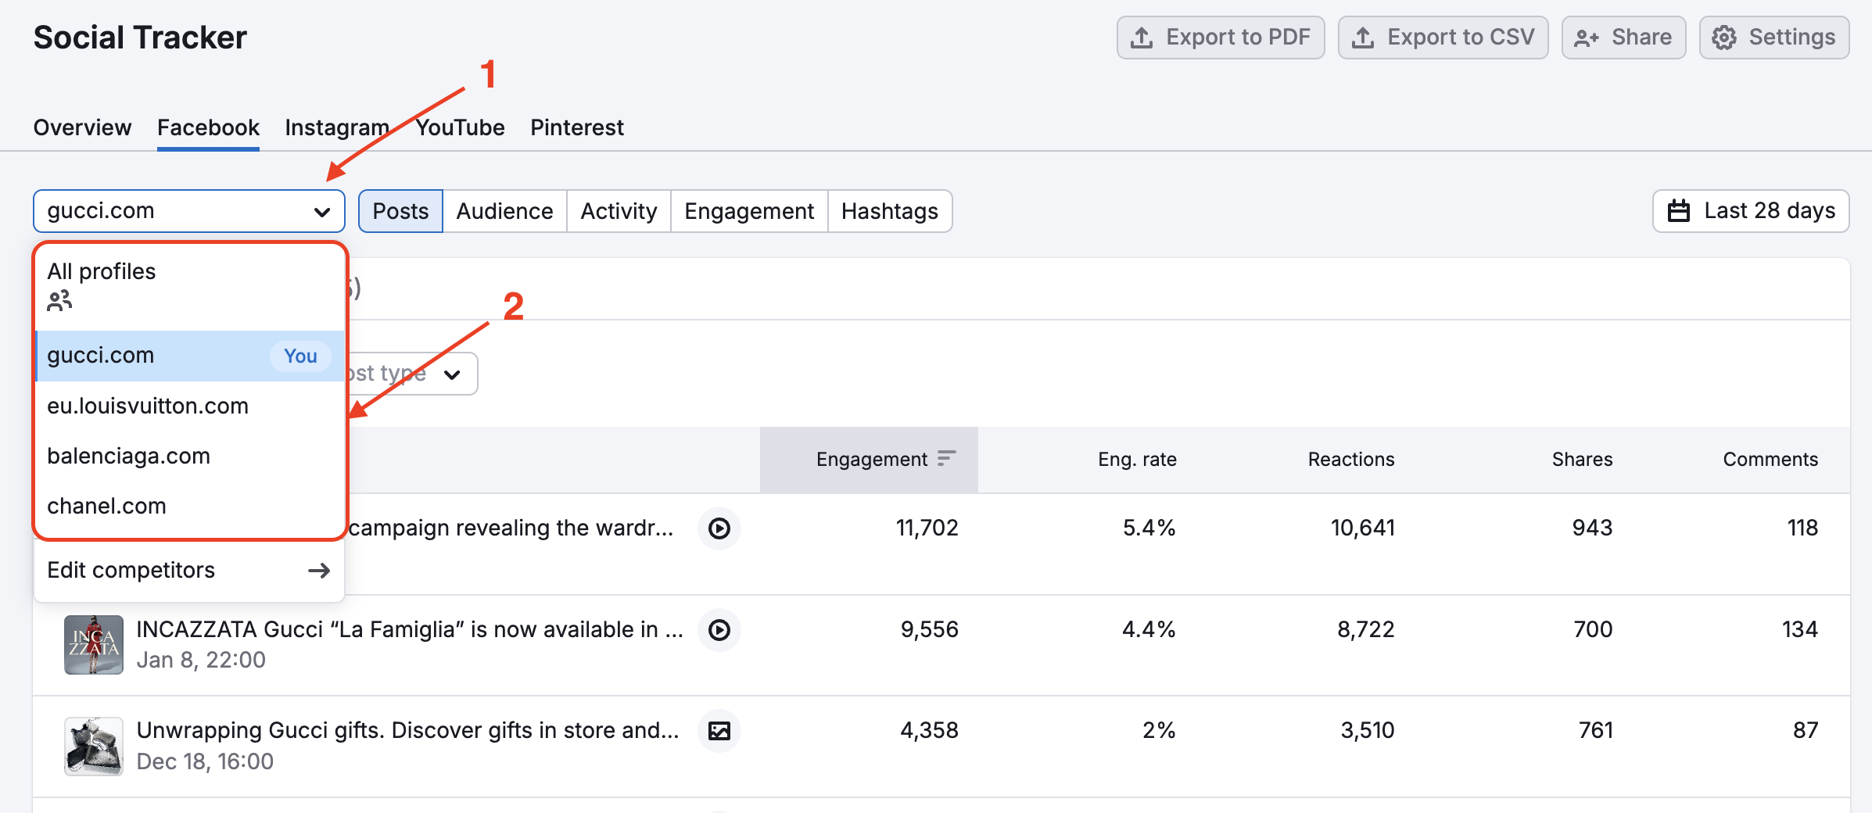
Task: Choose balenciaga.com as the profile
Action: [128, 456]
